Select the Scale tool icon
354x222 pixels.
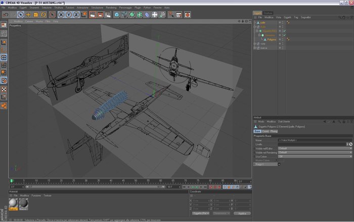(x=36, y=15)
